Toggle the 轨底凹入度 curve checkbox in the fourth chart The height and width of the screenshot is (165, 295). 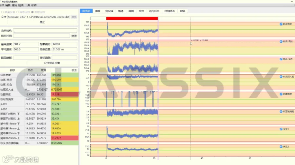pyautogui.click(x=281, y=77)
